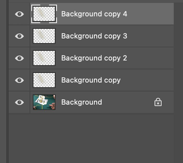Click the lock icon on Background layer
183x163 pixels.
pyautogui.click(x=158, y=102)
